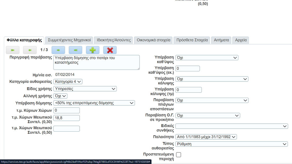Click the Περιγραφή παράβασης text area
Image resolution: width=292 pixels, height=164 pixels.
(96, 62)
